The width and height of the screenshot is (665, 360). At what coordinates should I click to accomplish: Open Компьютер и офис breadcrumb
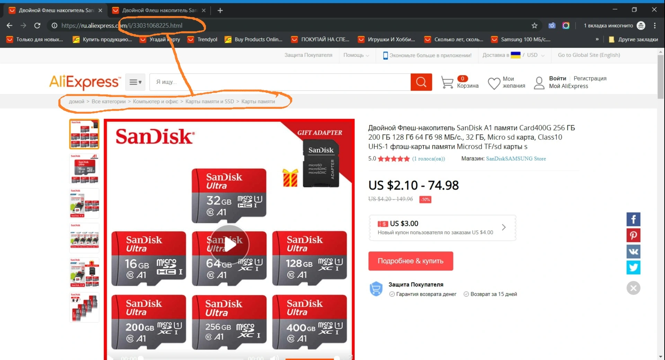[x=156, y=102]
